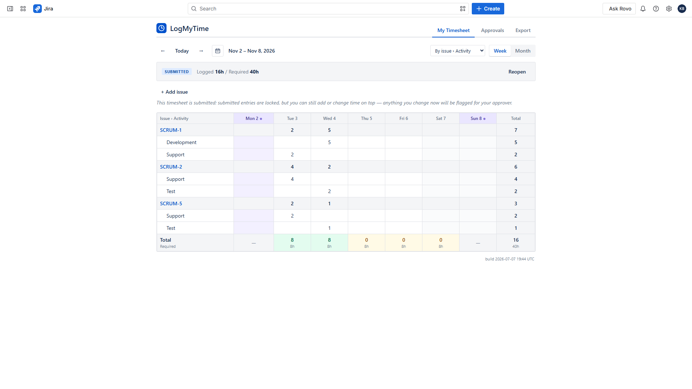This screenshot has width=692, height=389.
Task: Click SCRUM-5 Test Wednesday cell with 1
Action: 329,228
